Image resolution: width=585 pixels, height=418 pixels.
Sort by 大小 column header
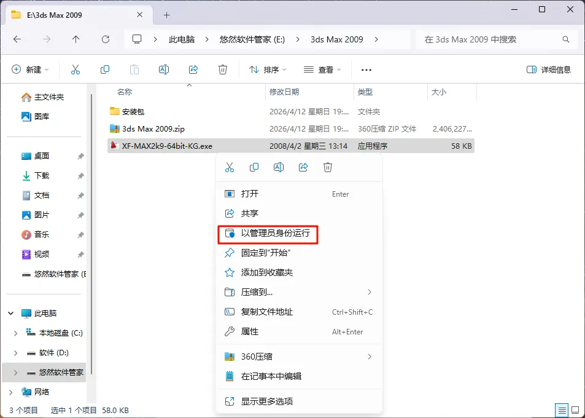click(x=439, y=92)
